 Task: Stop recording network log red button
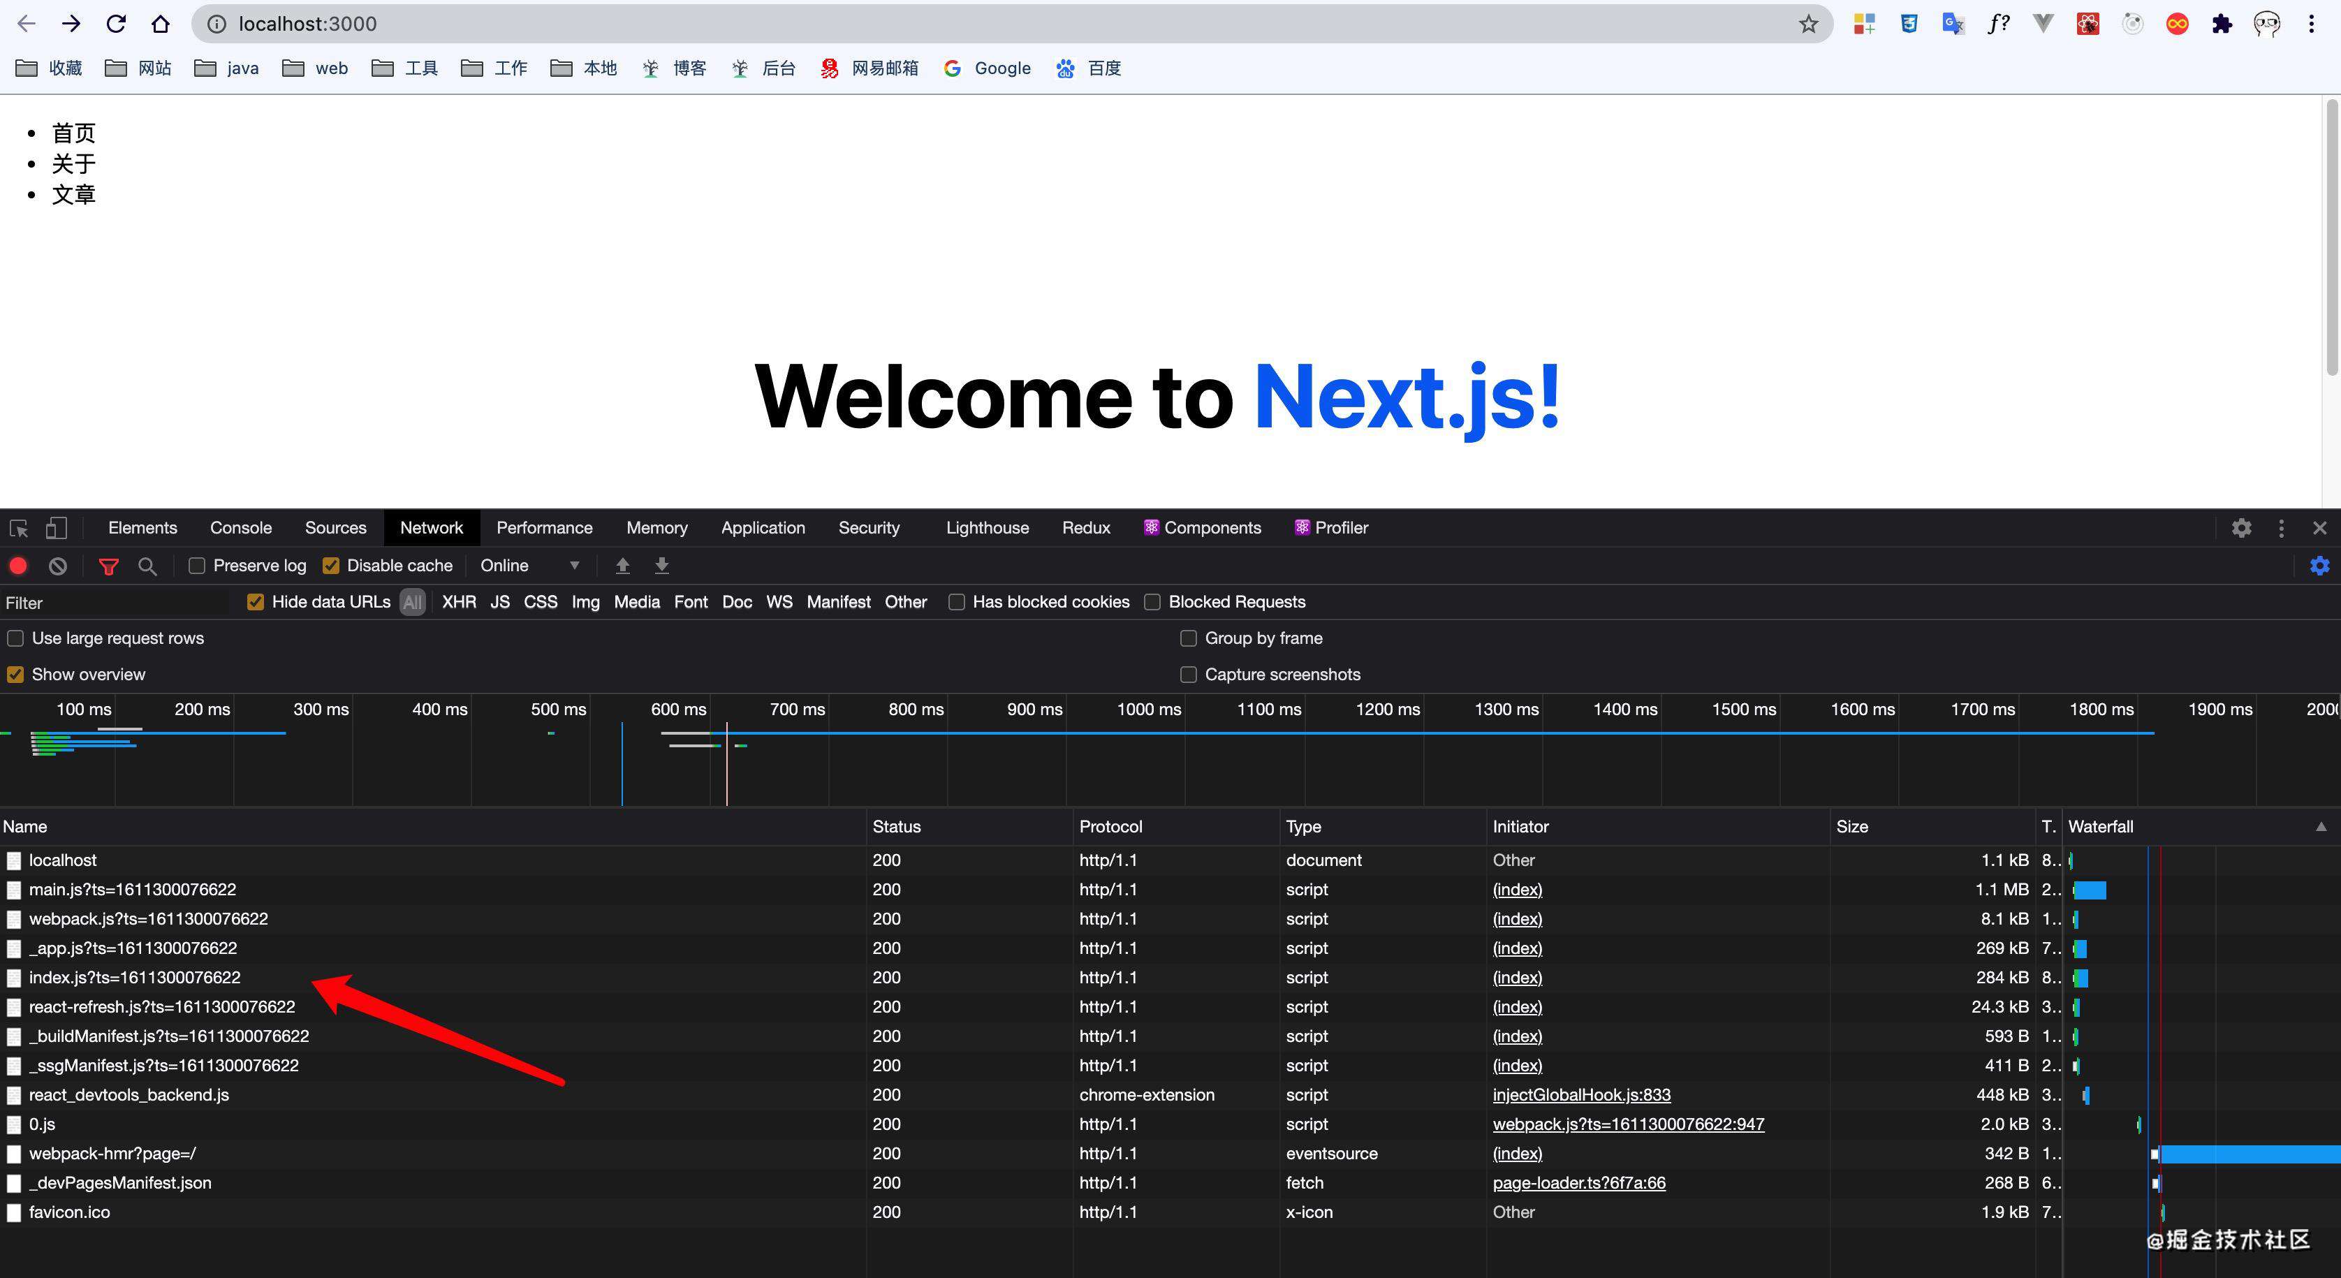18,566
